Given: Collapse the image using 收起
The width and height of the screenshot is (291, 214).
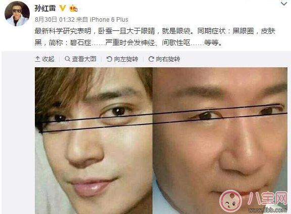Looking at the screenshot, I should coord(44,59).
